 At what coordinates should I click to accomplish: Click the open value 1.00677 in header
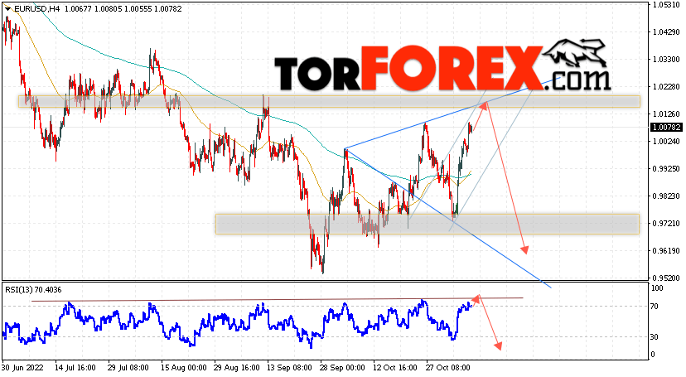pos(78,9)
